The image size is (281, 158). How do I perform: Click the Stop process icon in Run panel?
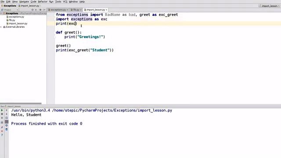tap(2, 114)
